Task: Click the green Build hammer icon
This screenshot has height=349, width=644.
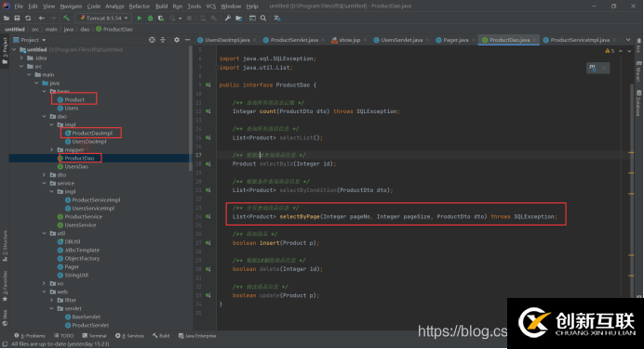Action: (66, 18)
